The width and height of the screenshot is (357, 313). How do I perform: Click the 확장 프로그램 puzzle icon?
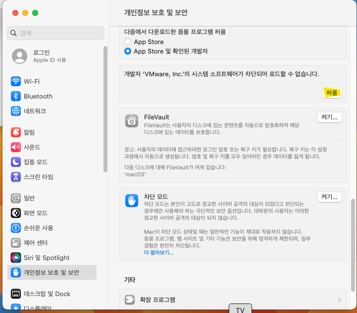tap(130, 300)
